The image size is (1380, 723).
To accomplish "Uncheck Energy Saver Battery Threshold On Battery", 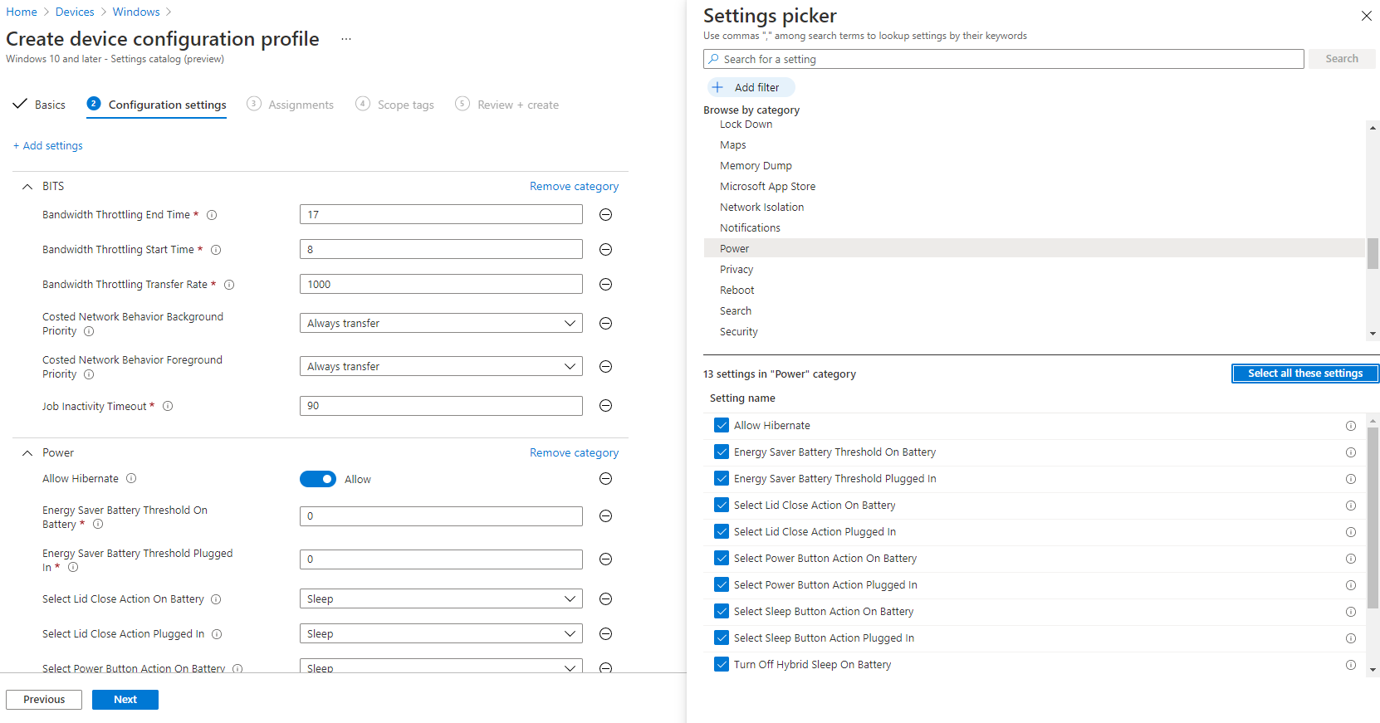I will (x=722, y=452).
